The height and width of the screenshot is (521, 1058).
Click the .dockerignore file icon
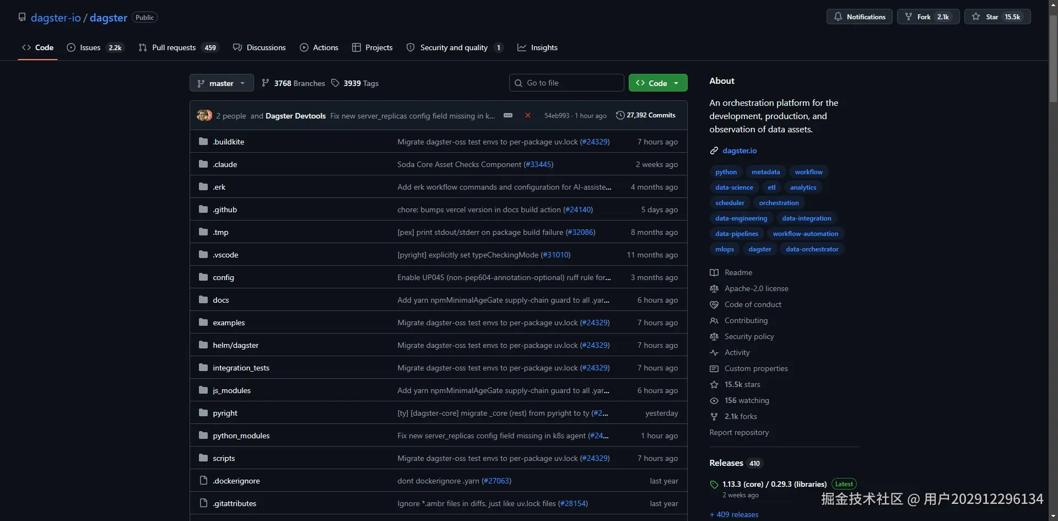(203, 480)
